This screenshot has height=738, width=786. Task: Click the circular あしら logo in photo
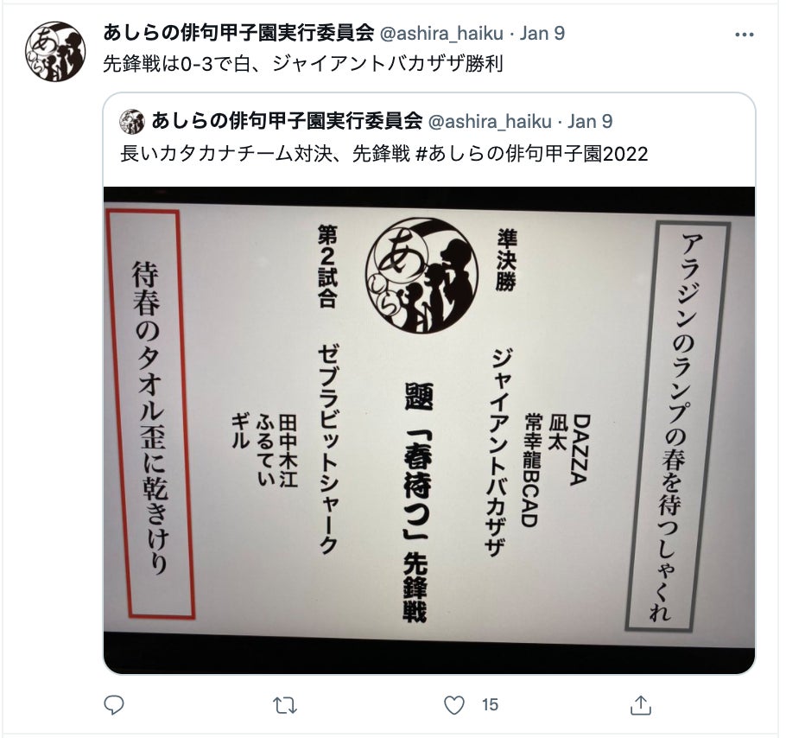click(x=422, y=276)
